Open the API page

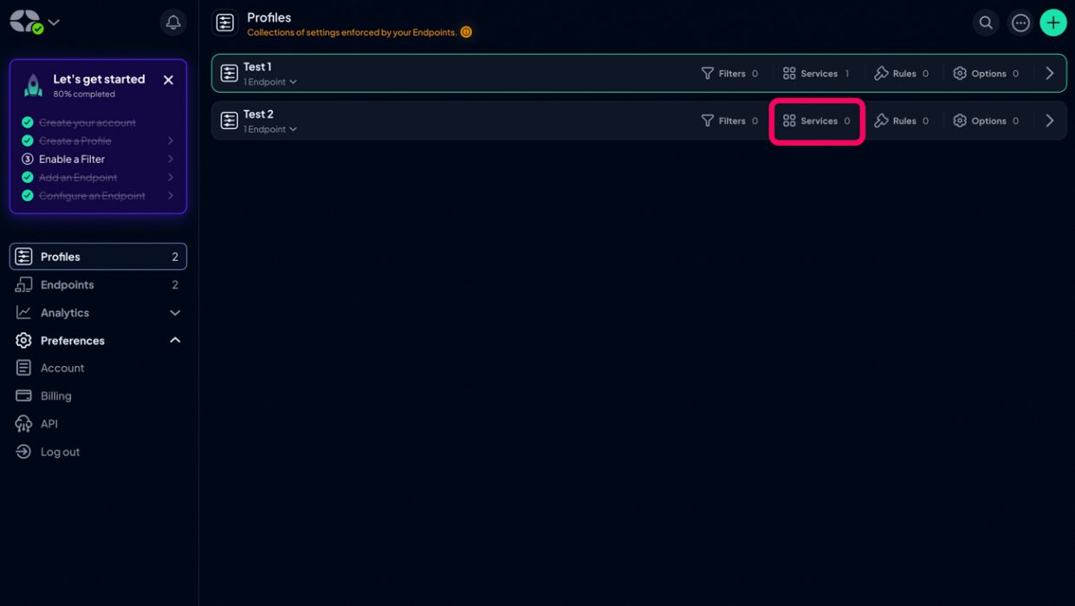(49, 423)
